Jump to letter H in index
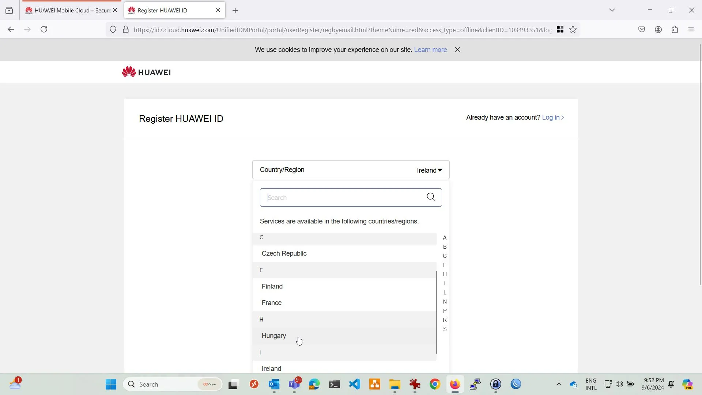 (445, 274)
